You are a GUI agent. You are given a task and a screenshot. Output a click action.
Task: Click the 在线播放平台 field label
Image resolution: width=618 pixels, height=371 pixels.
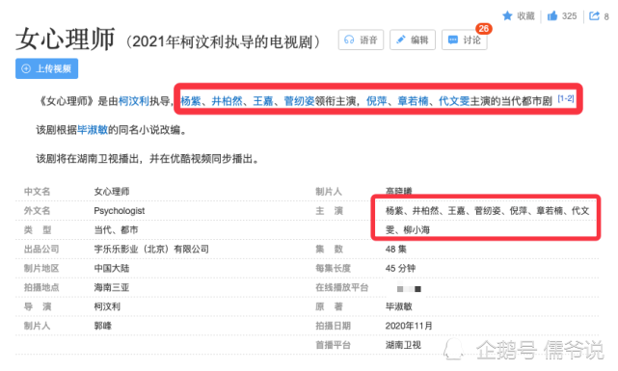pyautogui.click(x=341, y=287)
